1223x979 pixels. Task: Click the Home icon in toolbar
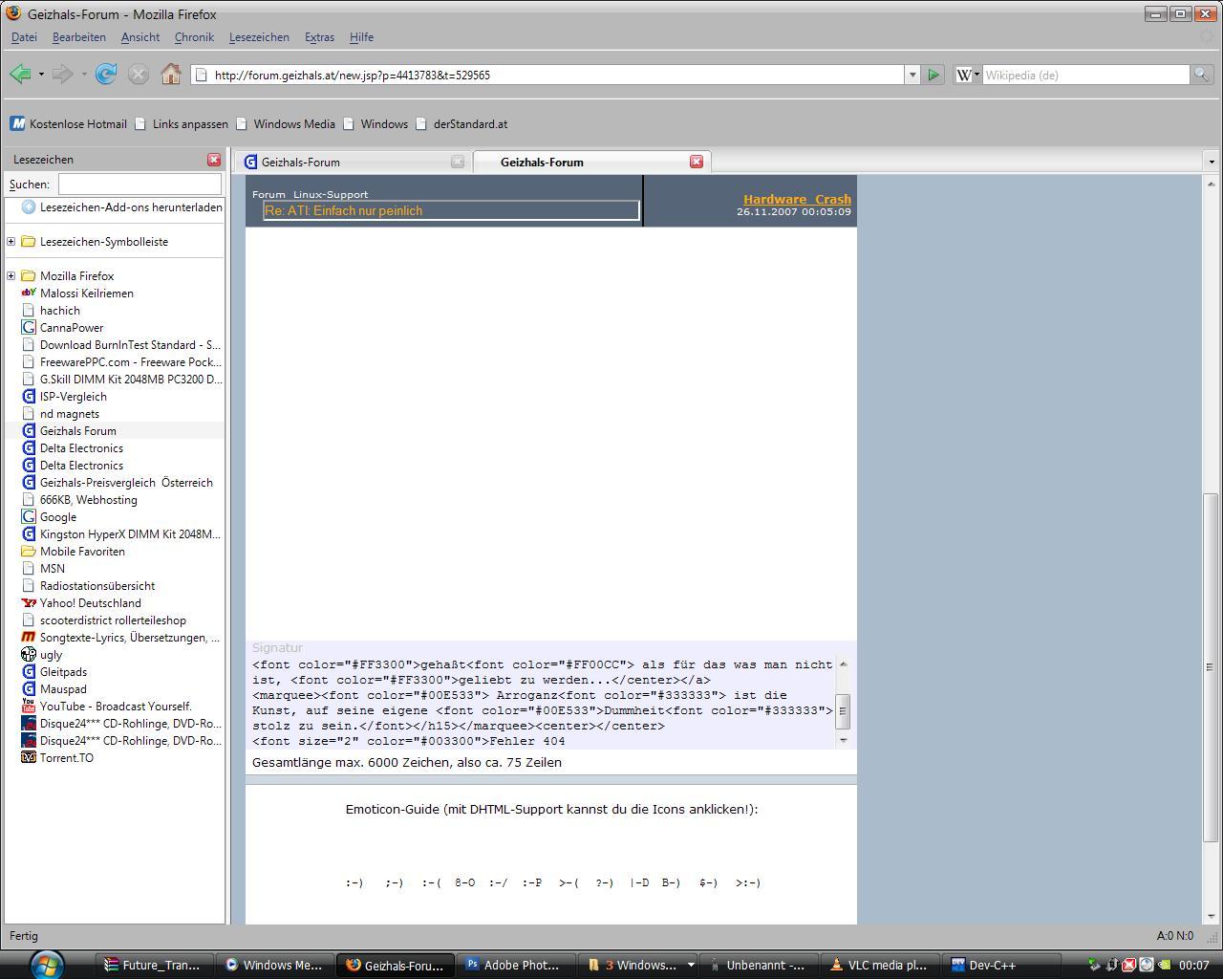coord(171,75)
